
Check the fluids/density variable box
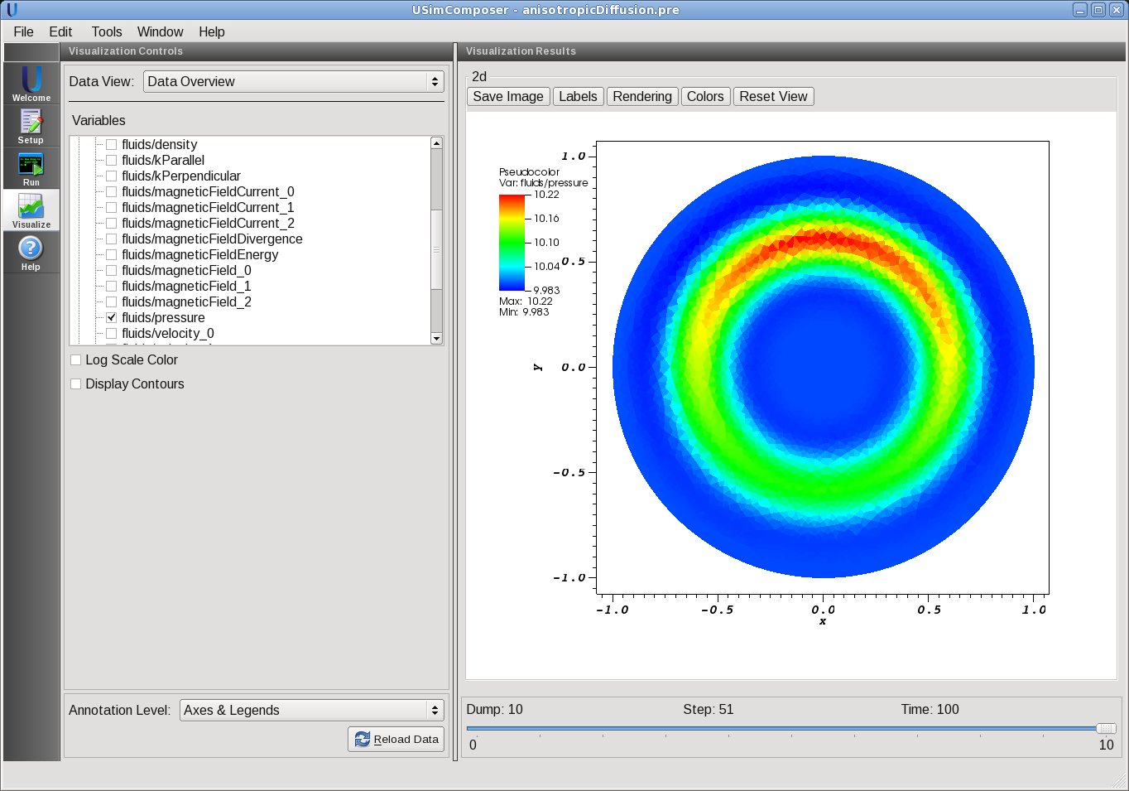[112, 145]
